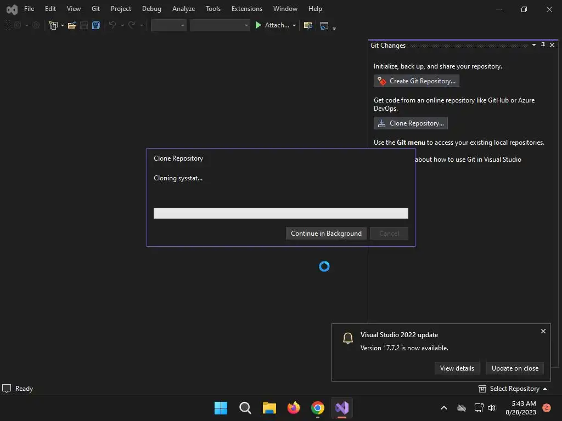Open the Debug menu
Viewport: 562px width, 421px height.
point(151,9)
